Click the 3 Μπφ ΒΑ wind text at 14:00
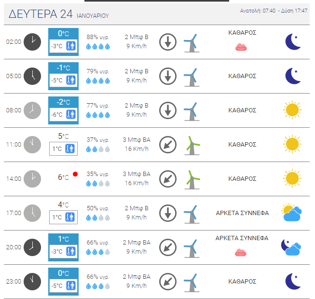Image resolution: width=315 pixels, height=299 pixels. [136, 174]
